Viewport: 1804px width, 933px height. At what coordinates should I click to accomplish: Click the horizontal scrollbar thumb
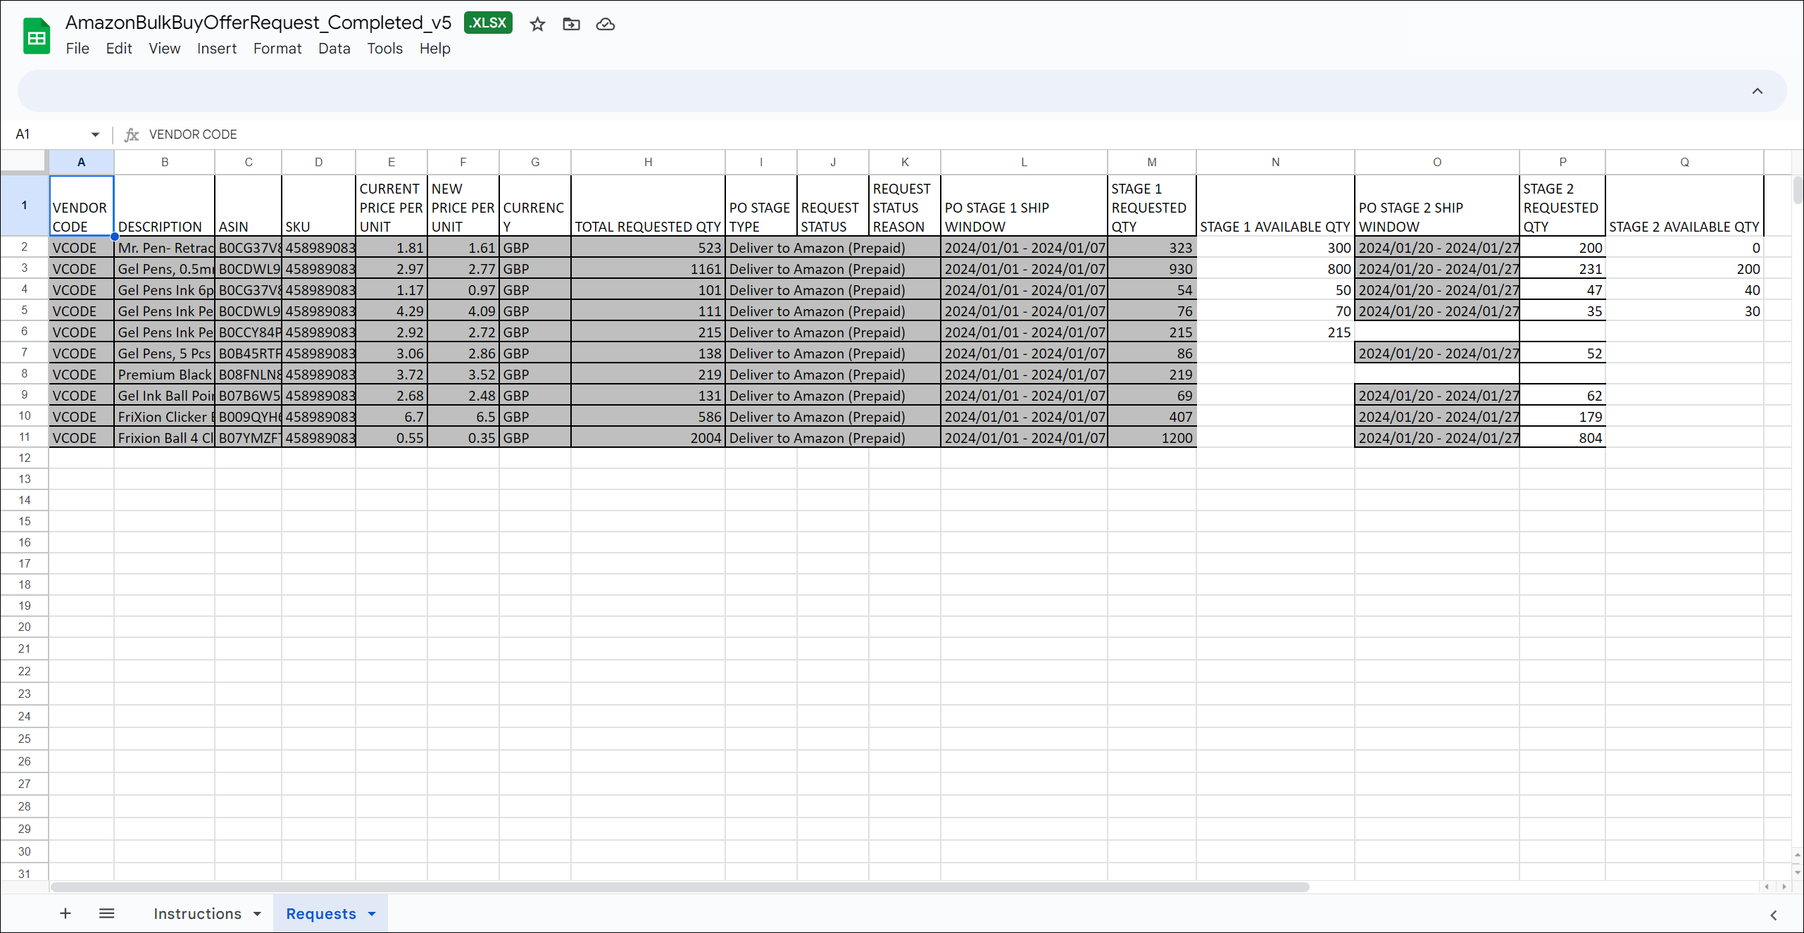point(679,887)
